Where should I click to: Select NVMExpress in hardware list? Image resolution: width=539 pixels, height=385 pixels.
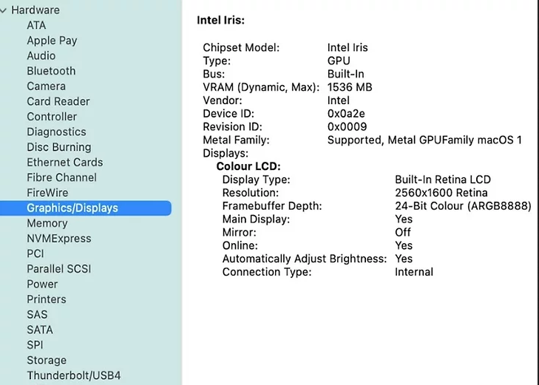(x=59, y=239)
